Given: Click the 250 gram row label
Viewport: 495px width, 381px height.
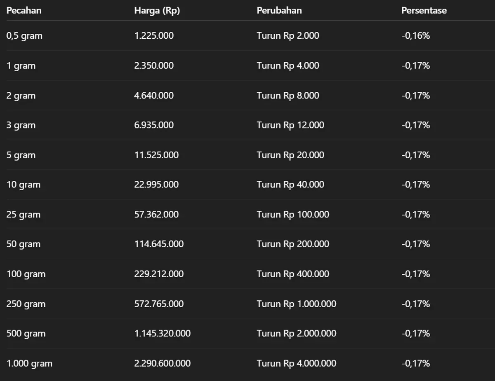Looking at the screenshot, I should pos(26,304).
